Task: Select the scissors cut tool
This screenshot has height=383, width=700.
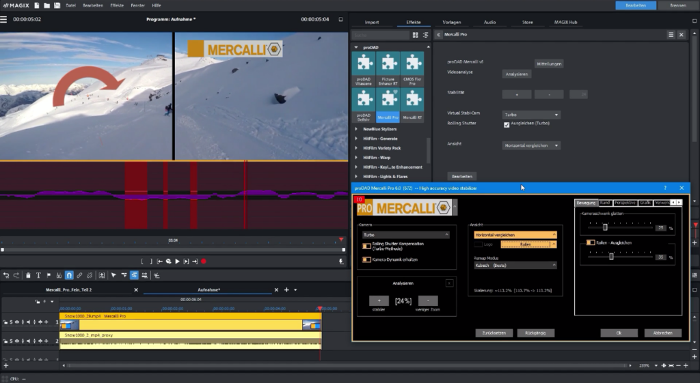Action: click(x=59, y=276)
